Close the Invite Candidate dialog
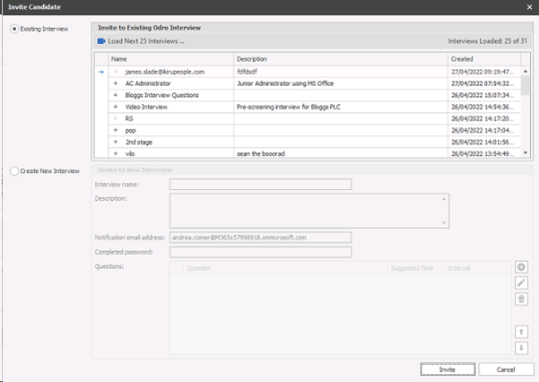This screenshot has height=382, width=539. coord(529,7)
